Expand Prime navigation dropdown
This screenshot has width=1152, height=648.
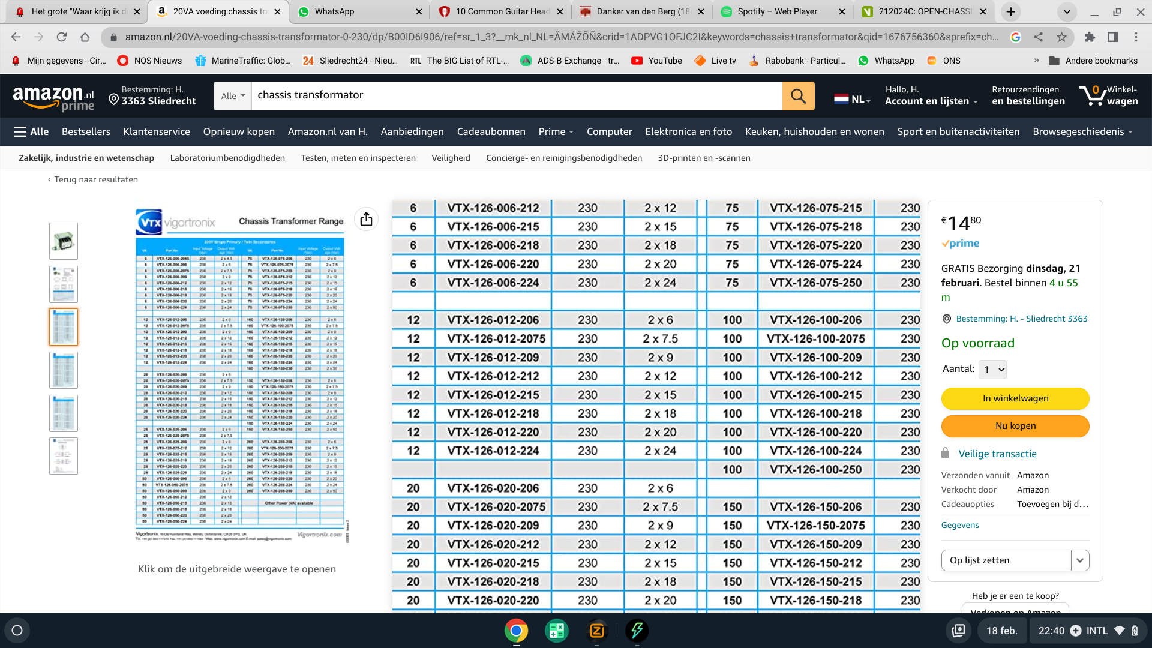(556, 132)
